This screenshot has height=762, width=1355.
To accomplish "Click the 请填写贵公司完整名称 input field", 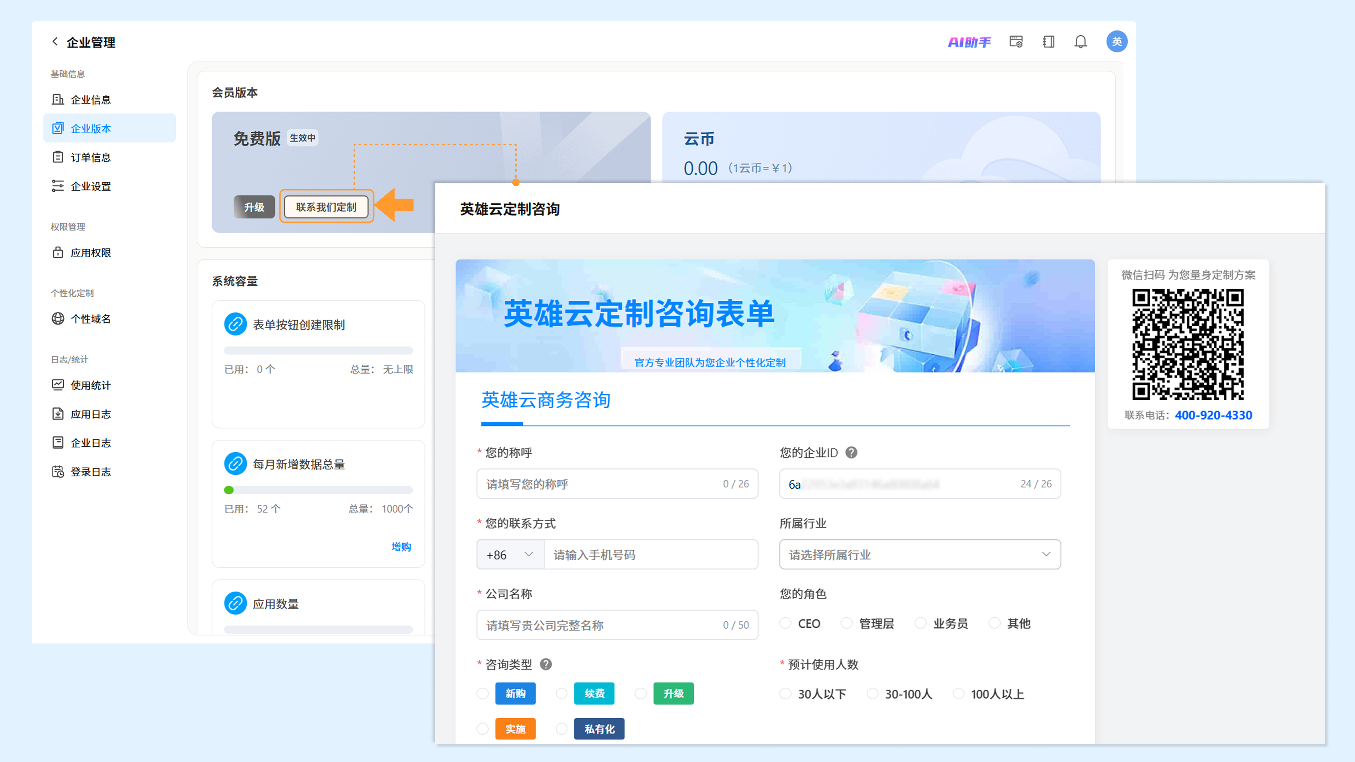I will pos(617,625).
